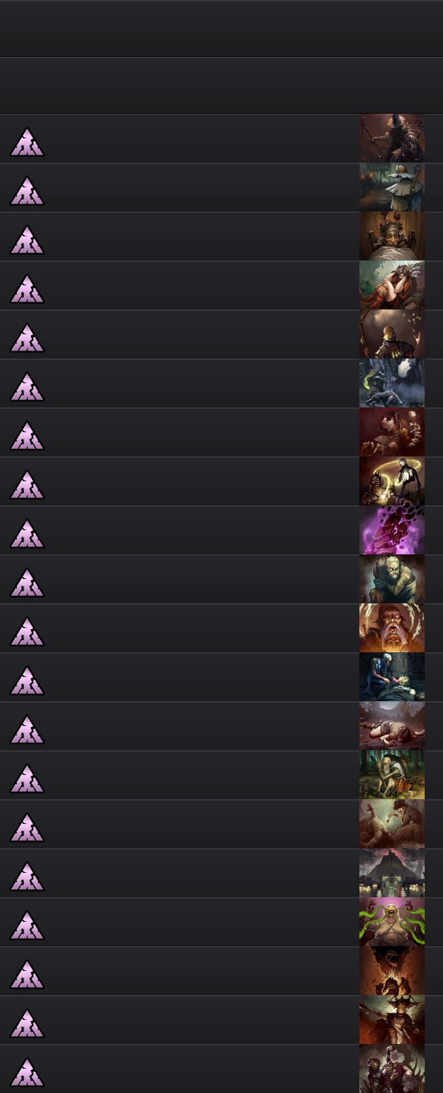443x1093 pixels.
Task: Click the pink triangle icon beside the scarecrow archer card
Action: 27,142
